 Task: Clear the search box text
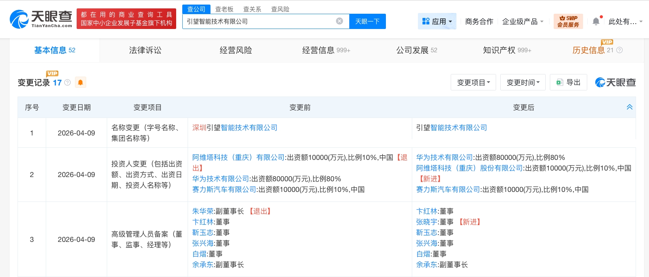[339, 21]
